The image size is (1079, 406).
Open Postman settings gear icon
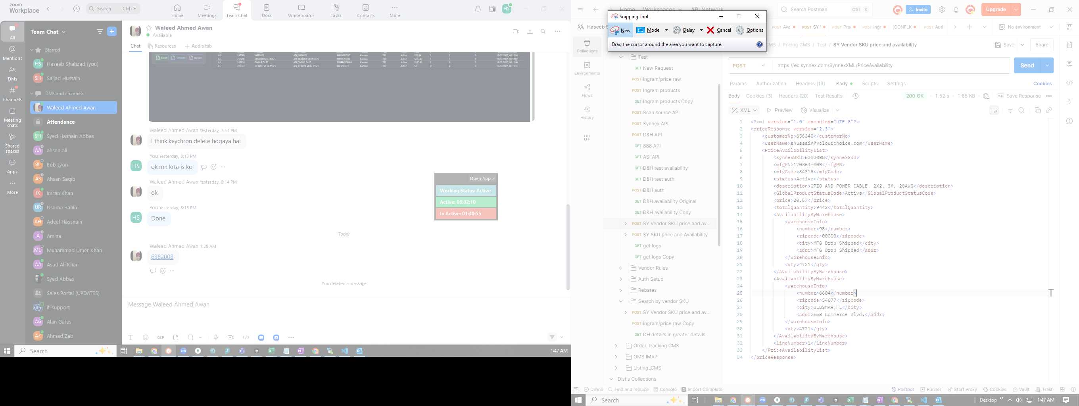point(942,10)
